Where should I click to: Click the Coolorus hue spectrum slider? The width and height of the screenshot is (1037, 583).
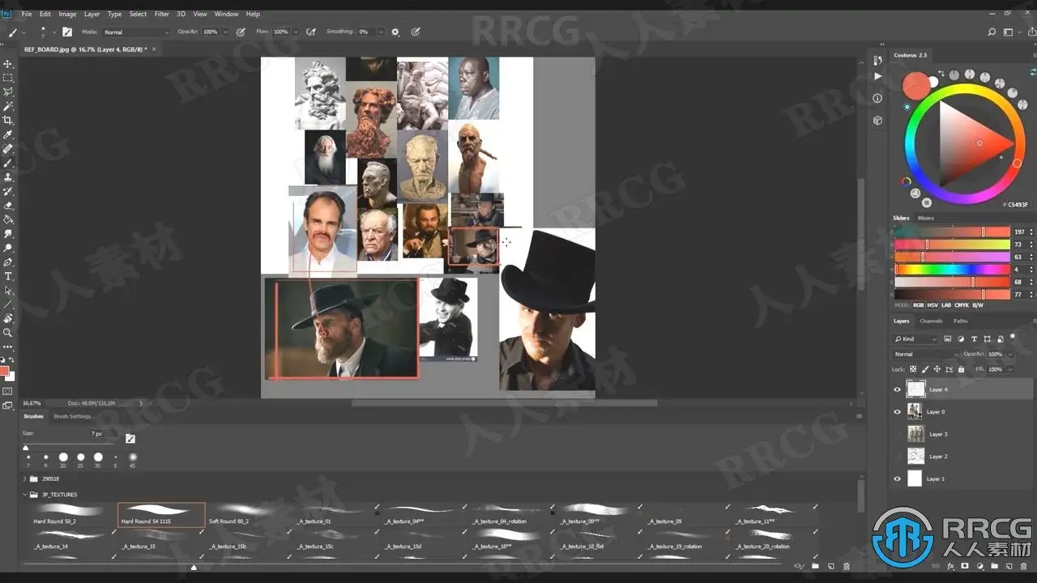(952, 270)
